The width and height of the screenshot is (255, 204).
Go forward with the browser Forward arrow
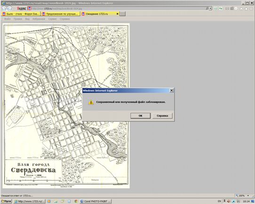point(9,8)
